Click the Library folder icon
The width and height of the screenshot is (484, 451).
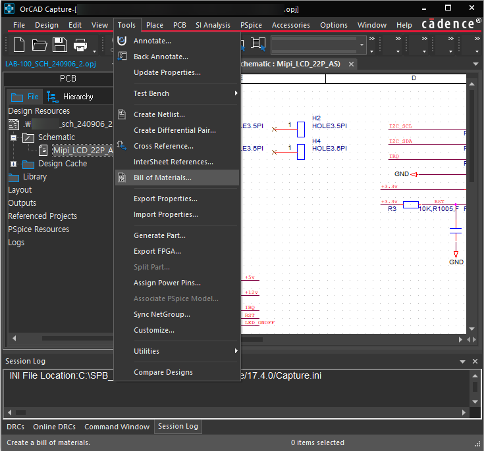click(14, 178)
